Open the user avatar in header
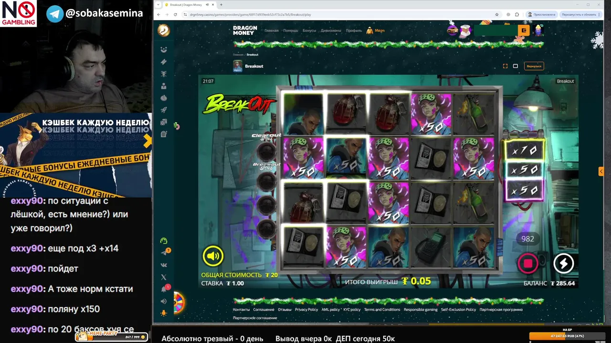Viewport: 611px width, 343px height. (x=539, y=30)
